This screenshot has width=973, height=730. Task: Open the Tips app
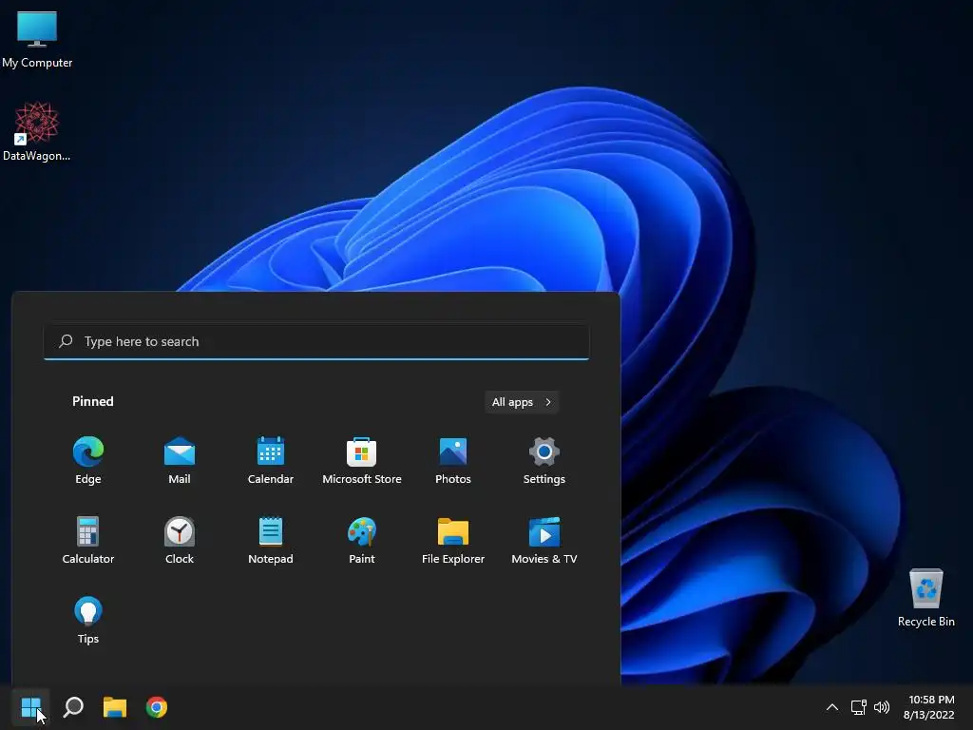click(88, 620)
